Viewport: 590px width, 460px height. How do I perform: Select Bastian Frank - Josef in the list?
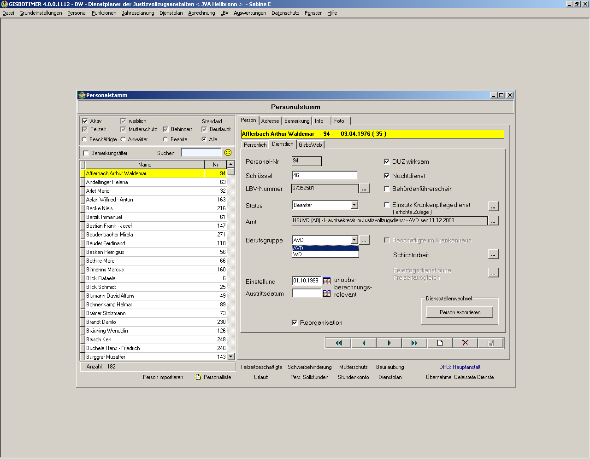pyautogui.click(x=109, y=226)
